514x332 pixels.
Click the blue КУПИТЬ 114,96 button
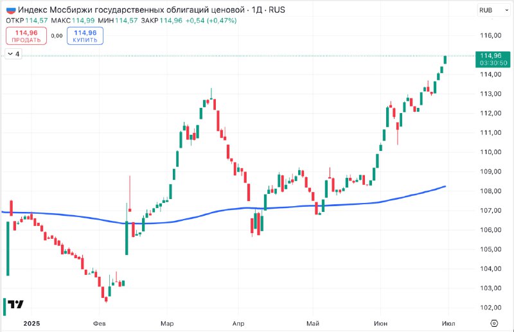pyautogui.click(x=85, y=36)
